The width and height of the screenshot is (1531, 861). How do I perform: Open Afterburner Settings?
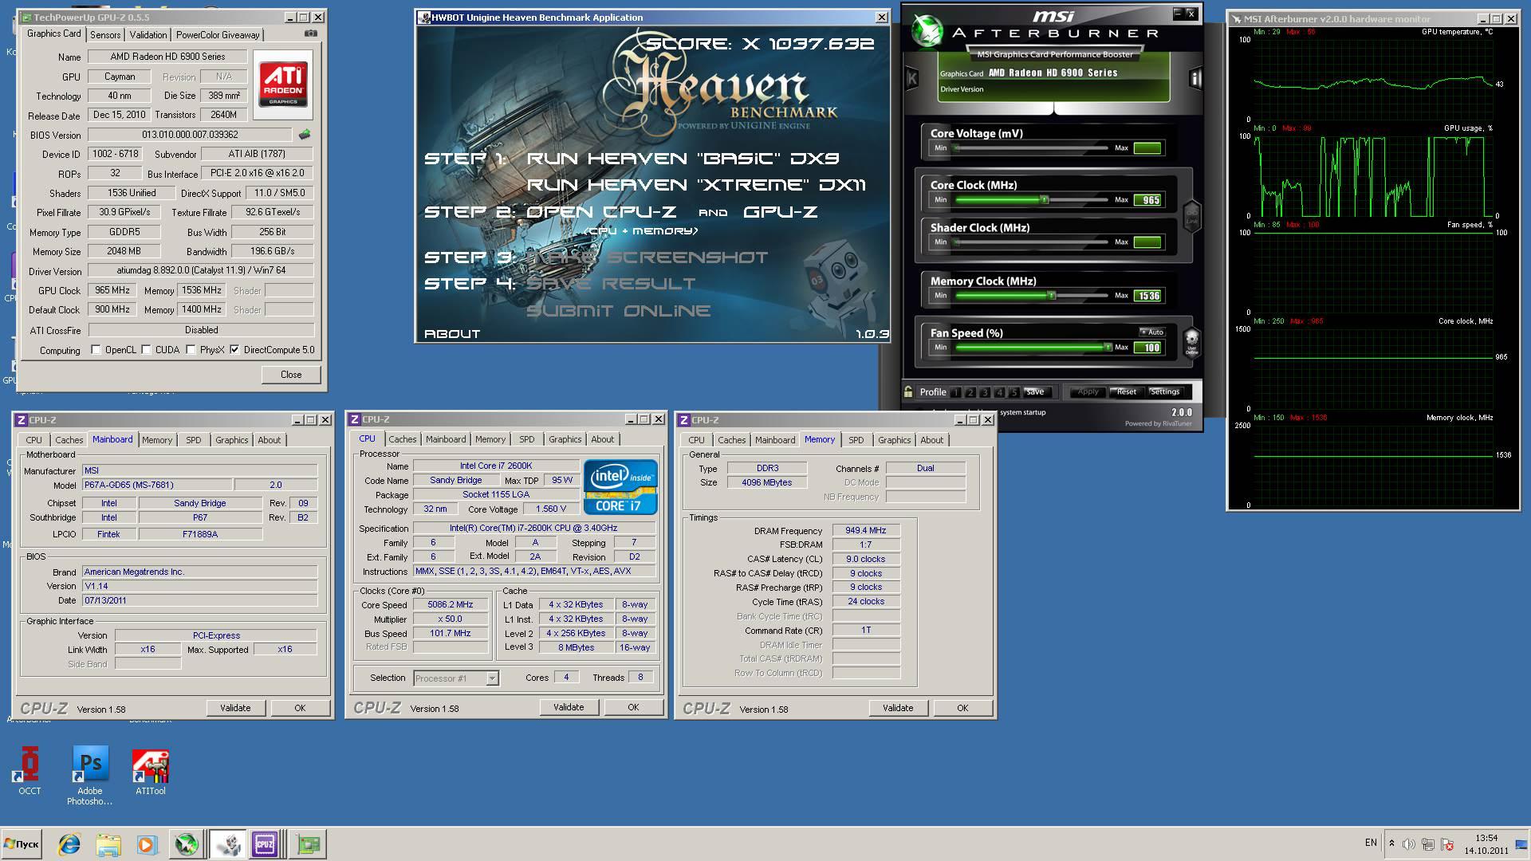click(x=1164, y=391)
